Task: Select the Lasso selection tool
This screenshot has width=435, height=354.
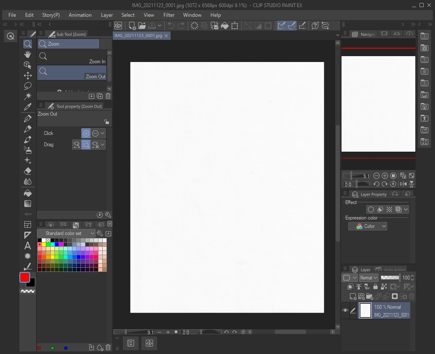Action: [x=28, y=86]
